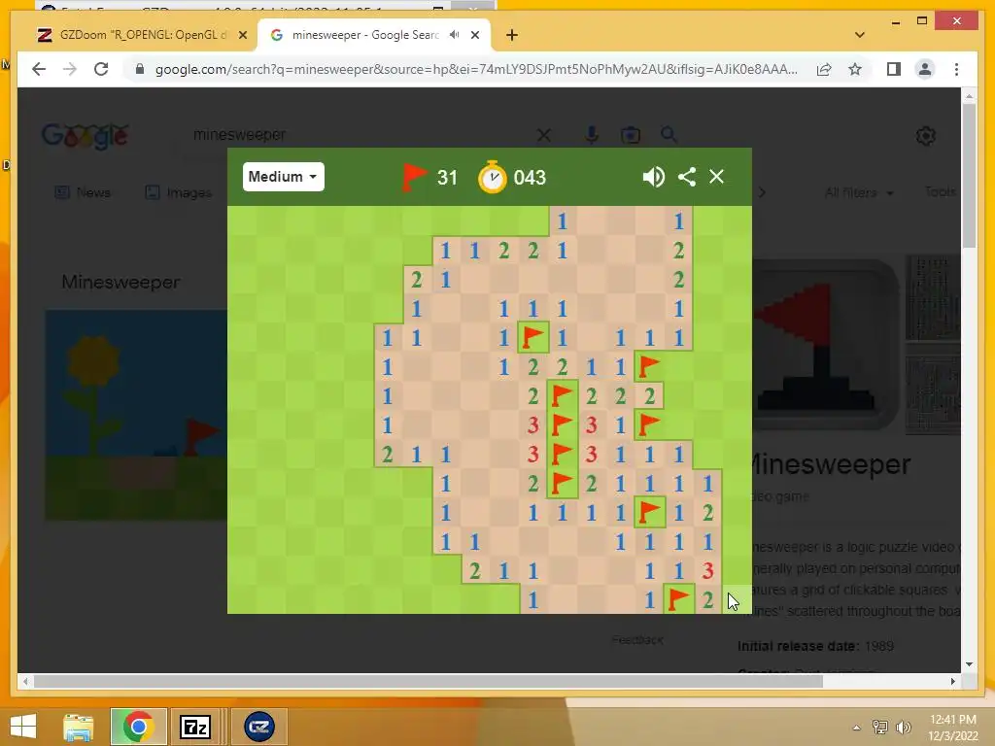
Task: Switch to the Images results tab
Action: (179, 192)
